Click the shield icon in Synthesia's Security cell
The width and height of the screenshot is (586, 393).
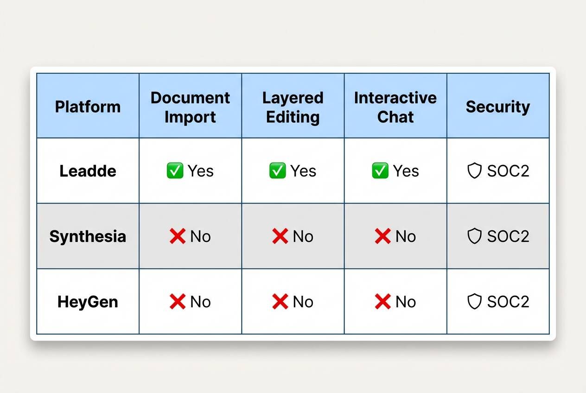pos(474,236)
